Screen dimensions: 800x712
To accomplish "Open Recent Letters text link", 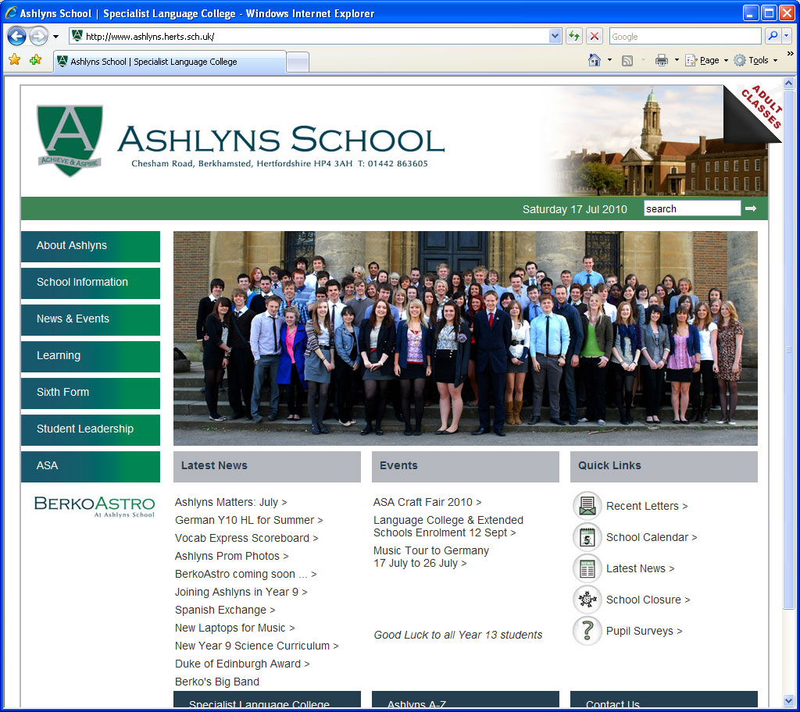I will click(x=646, y=505).
